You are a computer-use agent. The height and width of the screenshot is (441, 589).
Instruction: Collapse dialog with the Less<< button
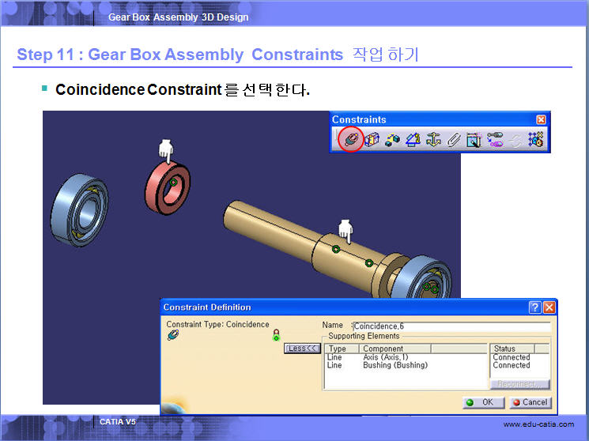302,349
